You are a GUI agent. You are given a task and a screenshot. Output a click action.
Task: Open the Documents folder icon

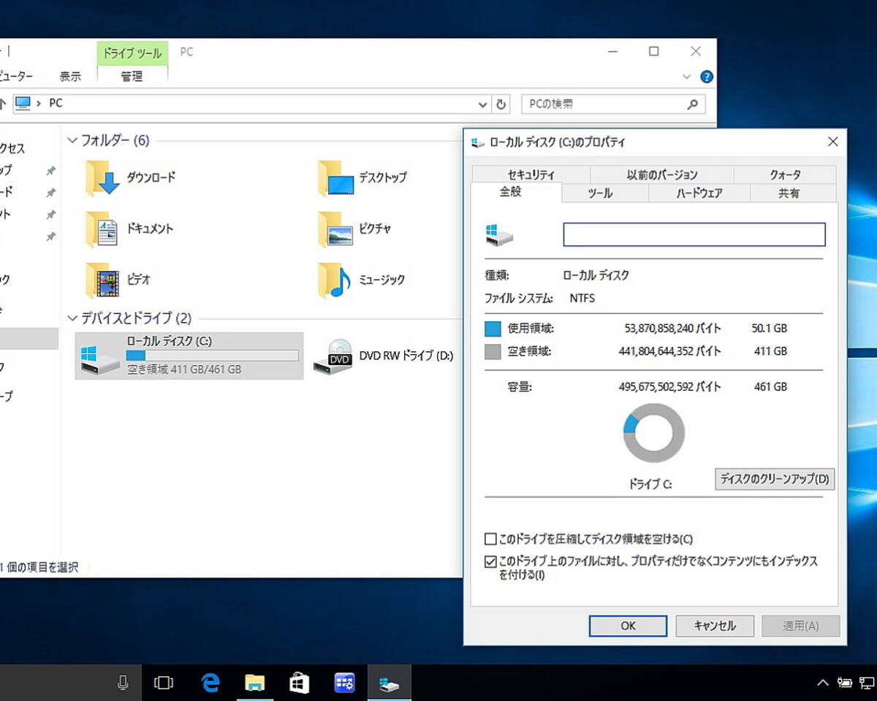102,229
